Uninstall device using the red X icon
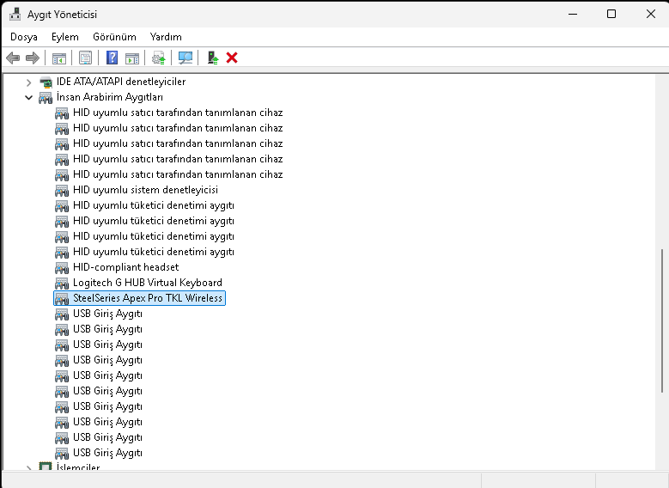 tap(232, 58)
